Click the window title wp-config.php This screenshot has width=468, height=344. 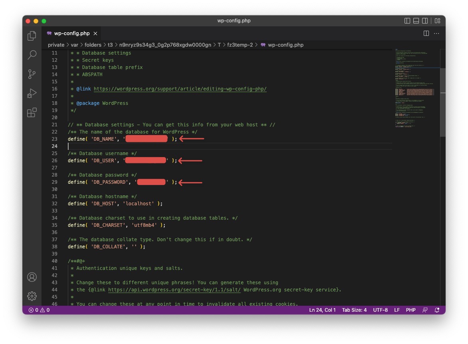(x=234, y=21)
